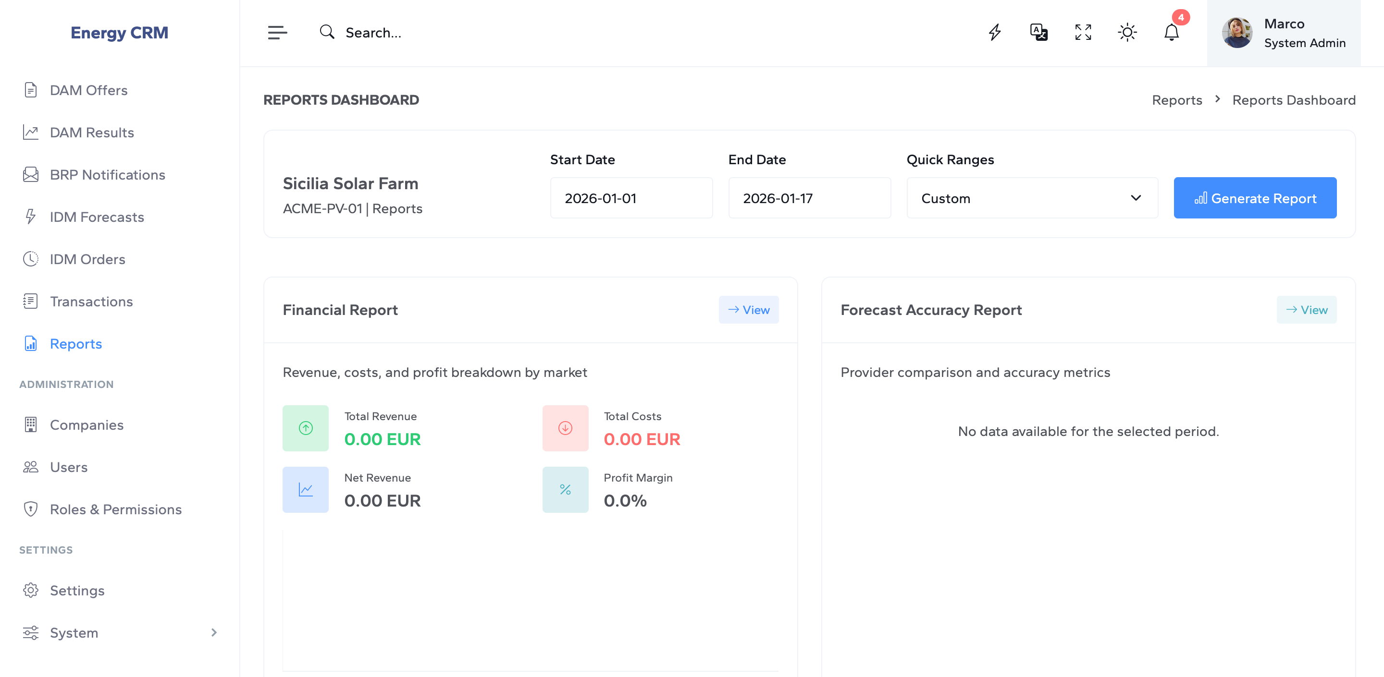Image resolution: width=1384 pixels, height=677 pixels.
Task: Click the Total Costs down-arrow icon
Action: [x=565, y=428]
